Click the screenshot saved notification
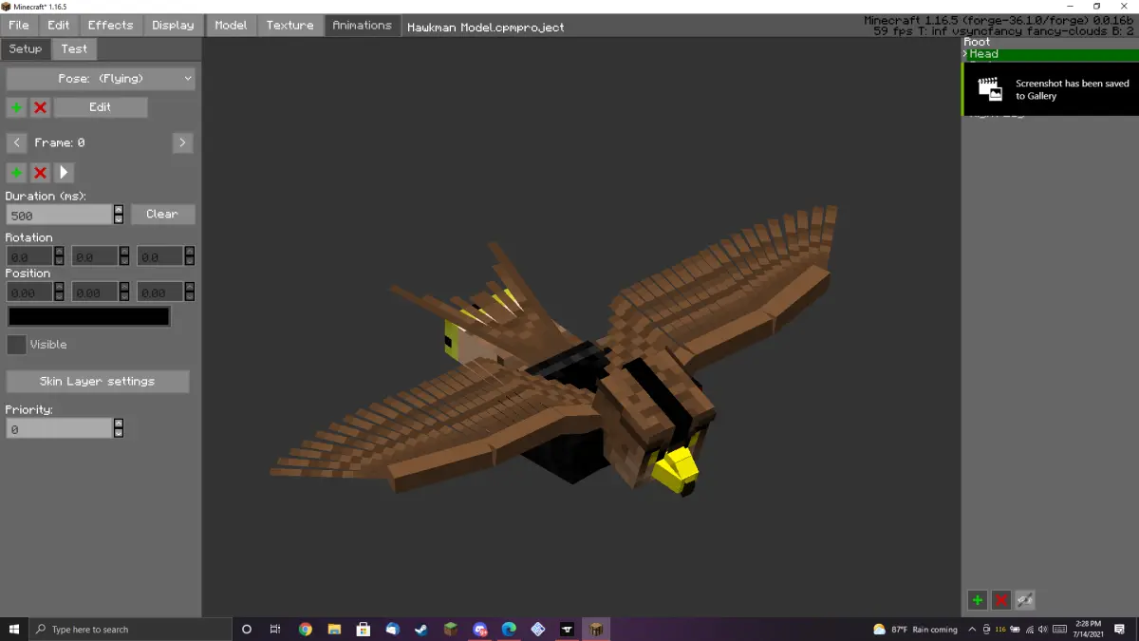Screen dimensions: 1139x641 pos(1051,89)
